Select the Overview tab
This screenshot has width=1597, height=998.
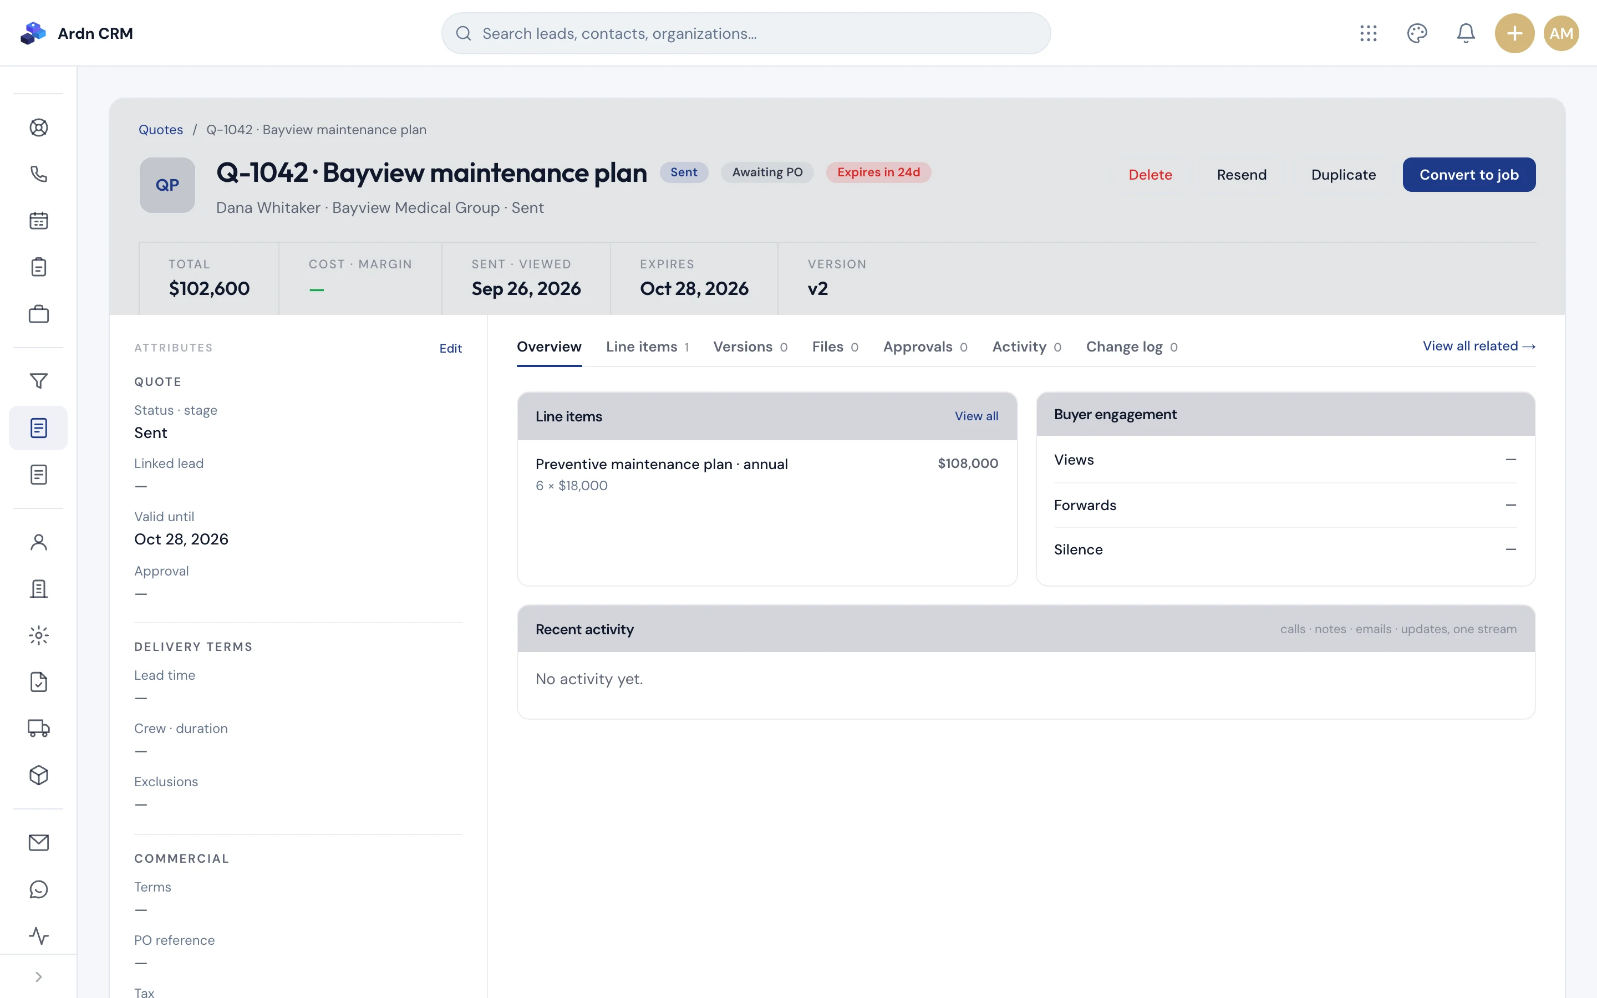coord(549,347)
